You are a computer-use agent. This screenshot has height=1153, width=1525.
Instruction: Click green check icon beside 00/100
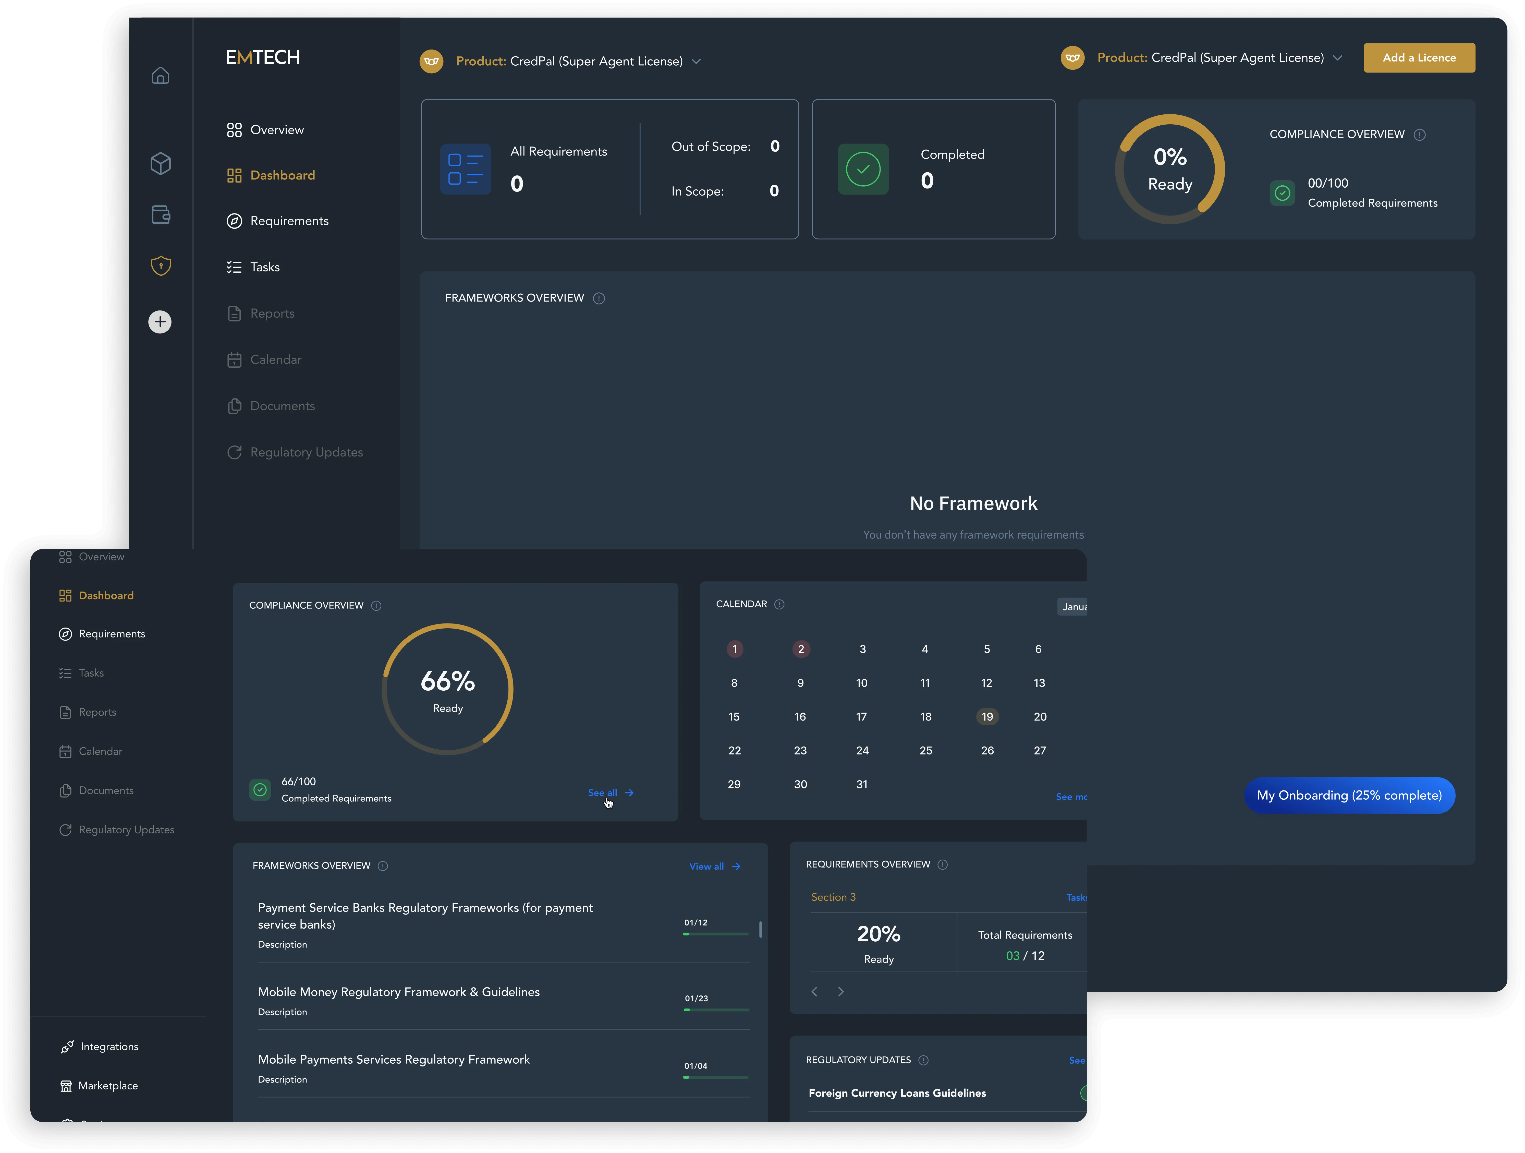pos(1282,193)
